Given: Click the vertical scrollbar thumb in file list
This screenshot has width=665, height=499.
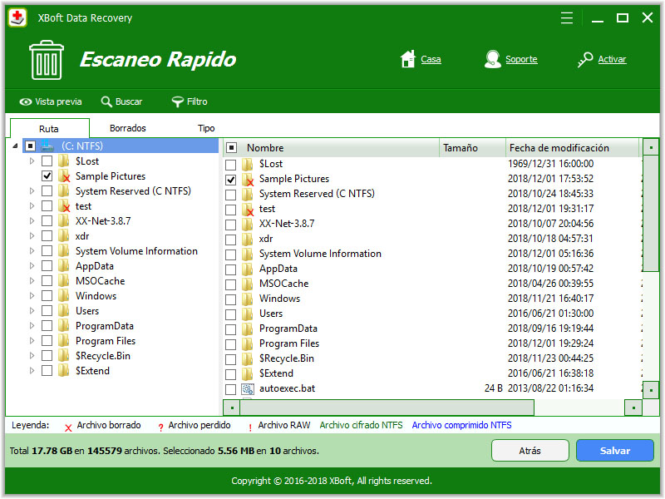Looking at the screenshot, I should 651,215.
